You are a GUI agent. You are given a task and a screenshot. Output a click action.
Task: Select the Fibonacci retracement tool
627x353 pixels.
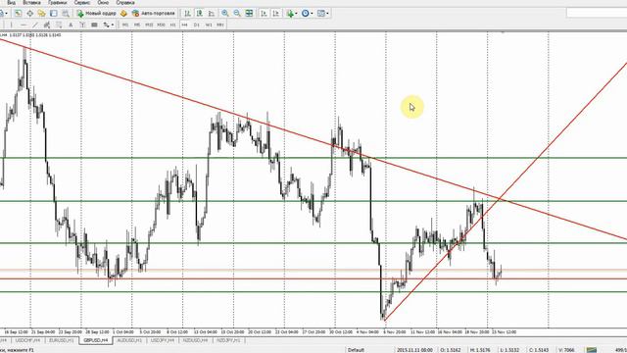click(59, 25)
